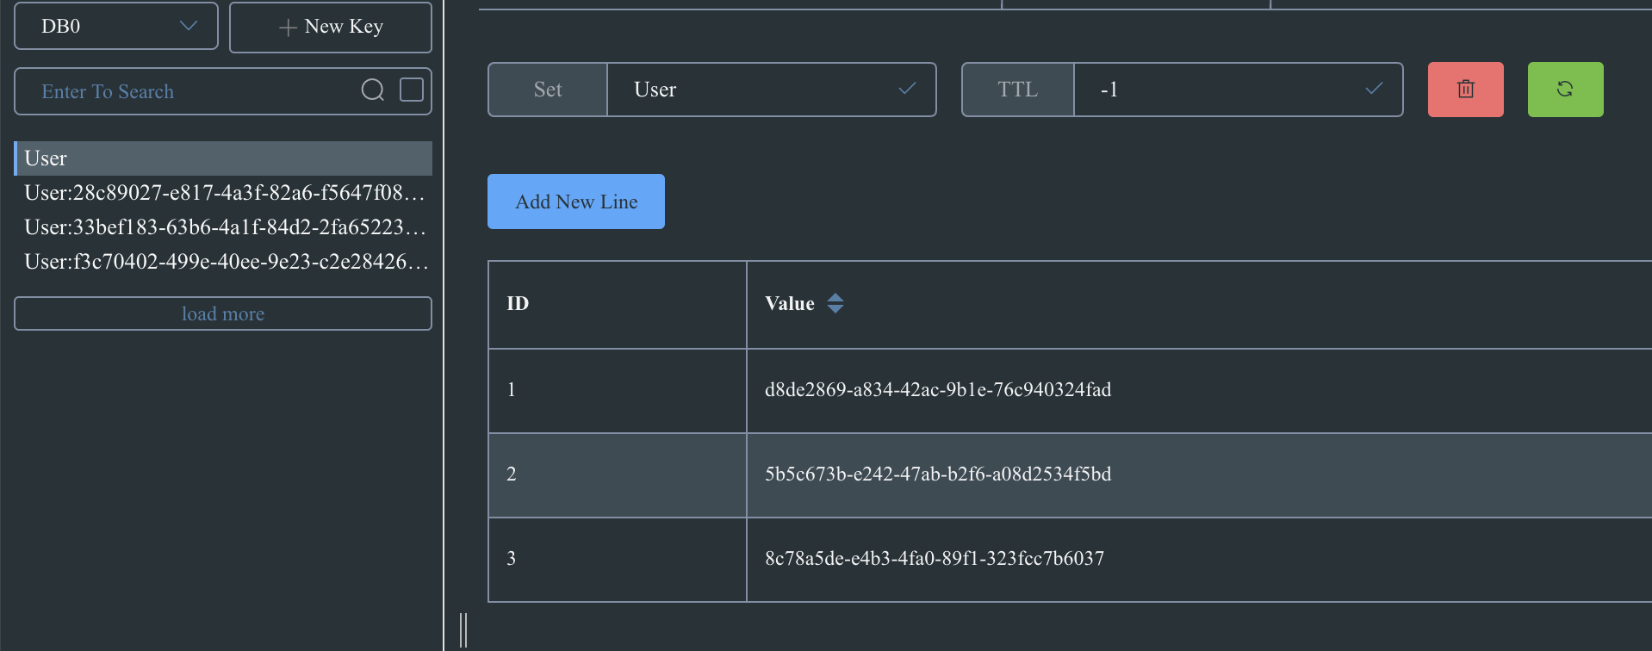Open key starting with User:33bef183
1652x651 pixels.
(223, 227)
